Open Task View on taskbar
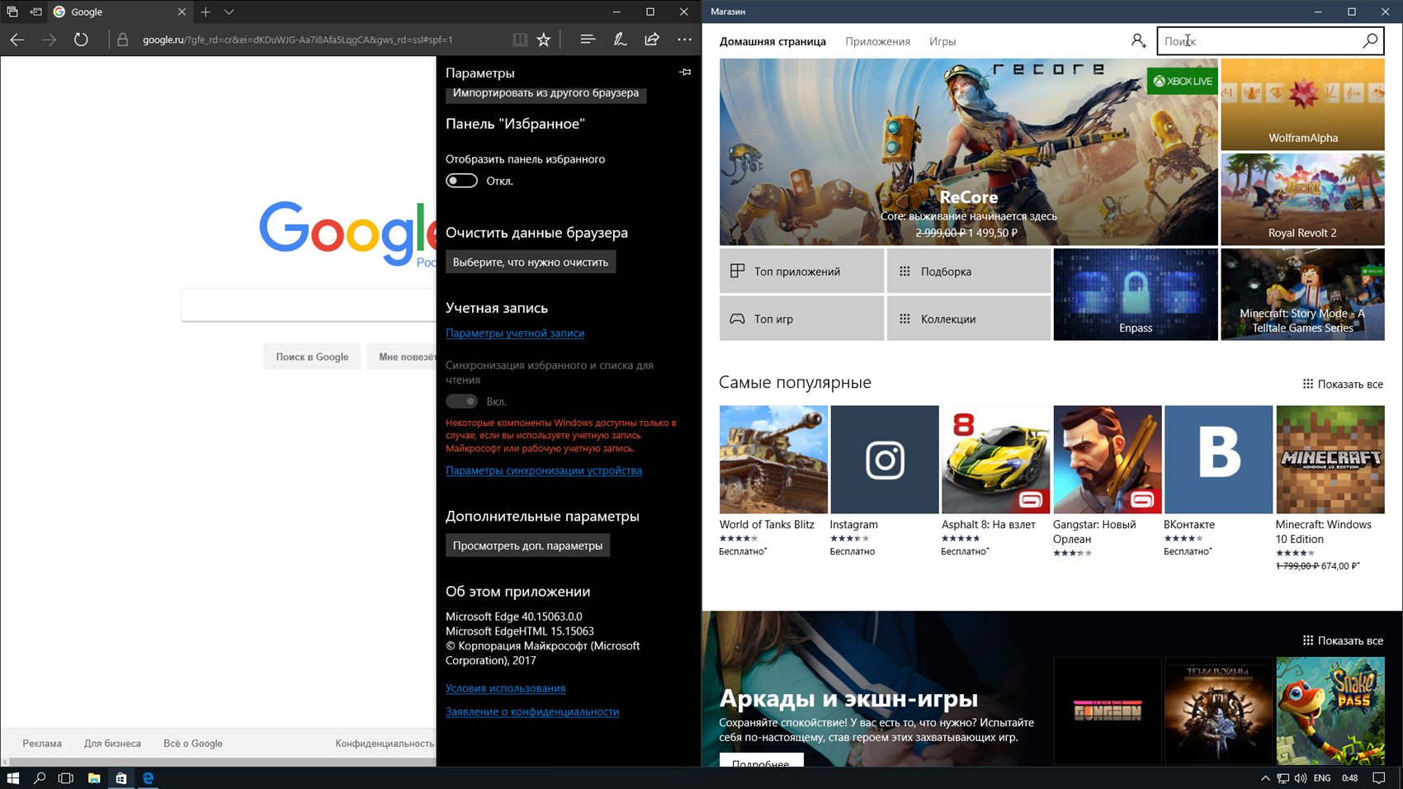The width and height of the screenshot is (1403, 789). pos(66,777)
